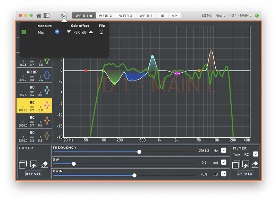The width and height of the screenshot is (277, 201).
Task: Select the RC filter at 5000.0 Hz
Action: tap(34, 121)
